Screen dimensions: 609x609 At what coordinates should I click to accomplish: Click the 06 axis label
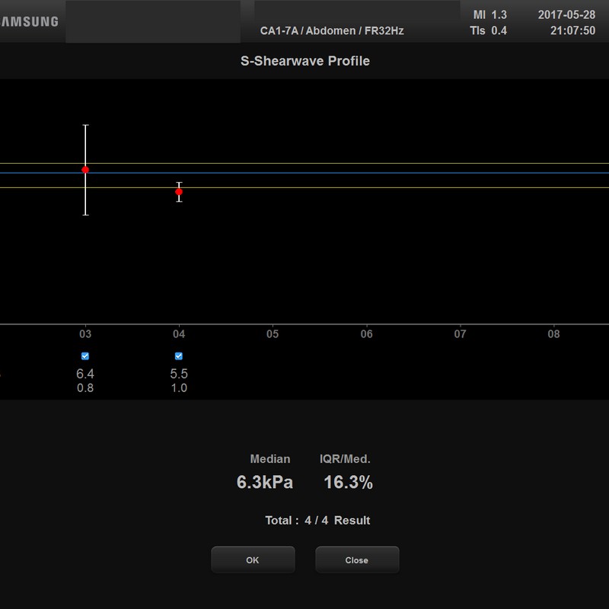coord(366,334)
